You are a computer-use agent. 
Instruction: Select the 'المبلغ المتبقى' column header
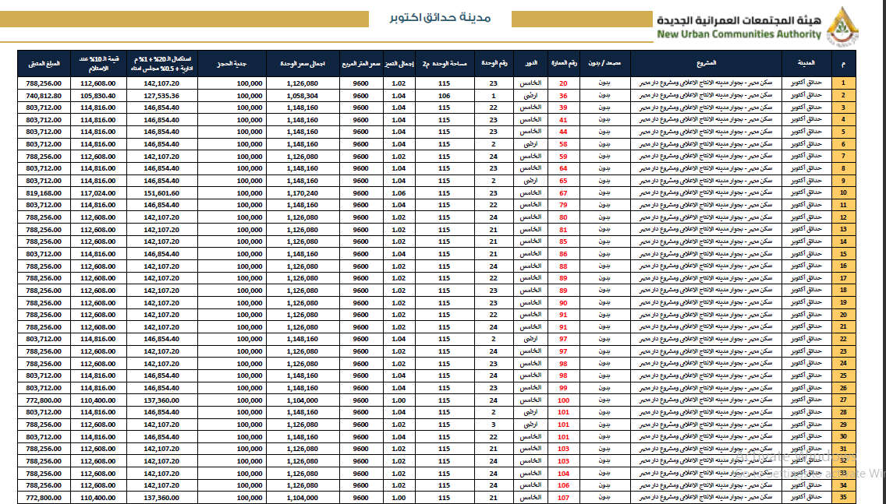coord(44,64)
